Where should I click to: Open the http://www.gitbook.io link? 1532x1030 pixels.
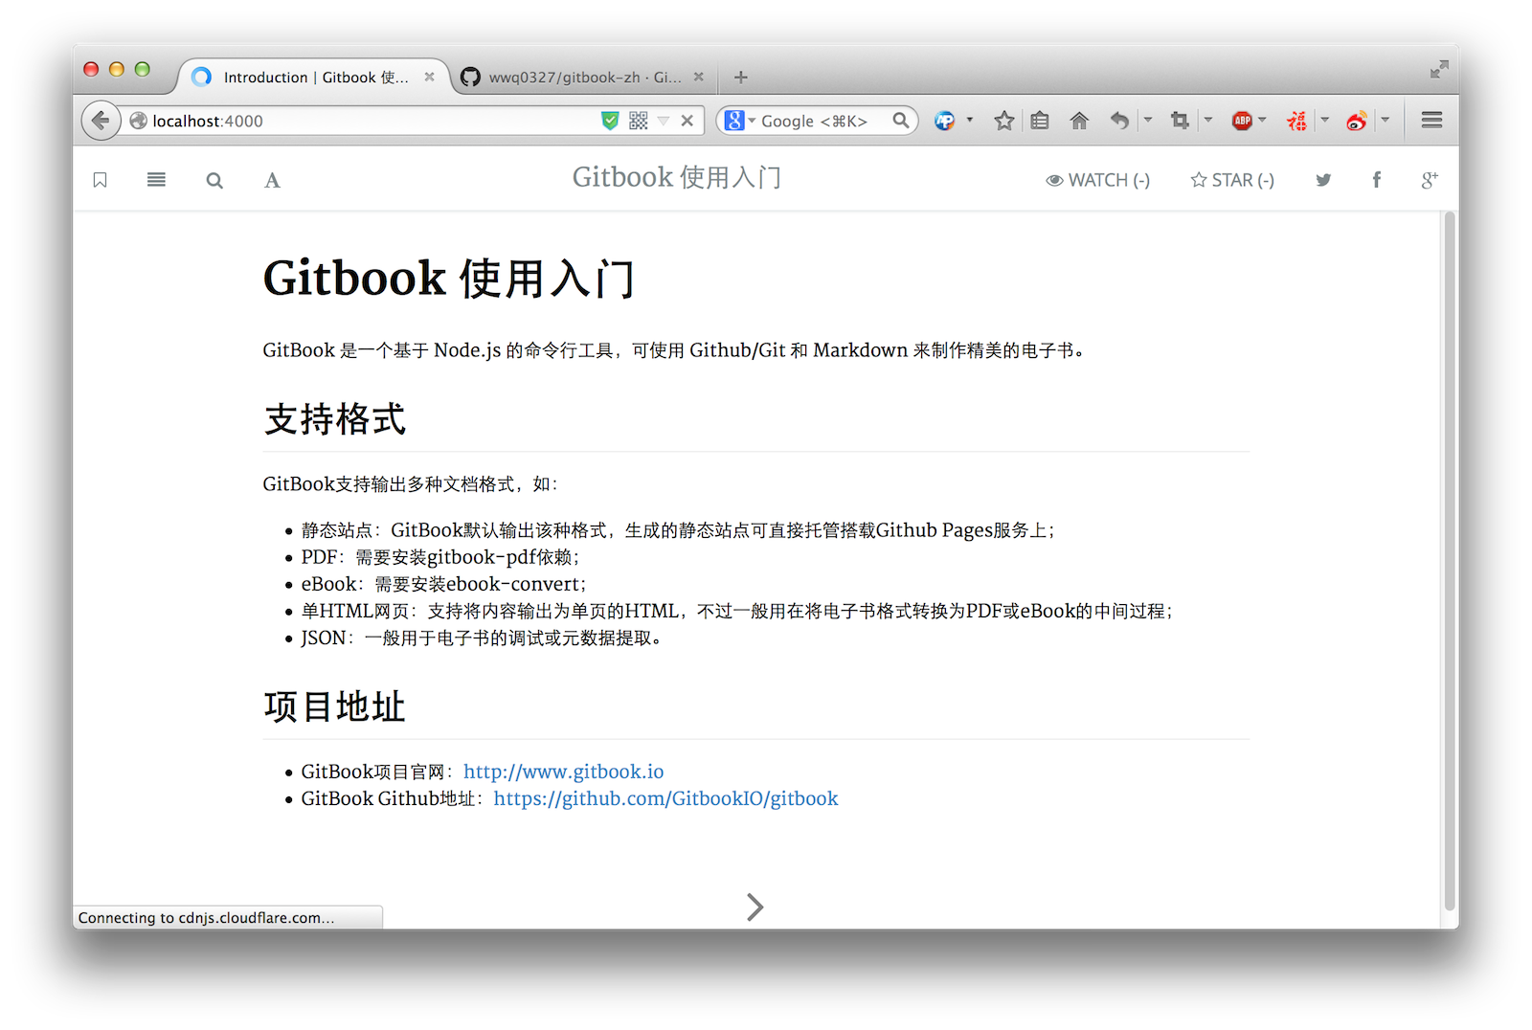coord(563,772)
